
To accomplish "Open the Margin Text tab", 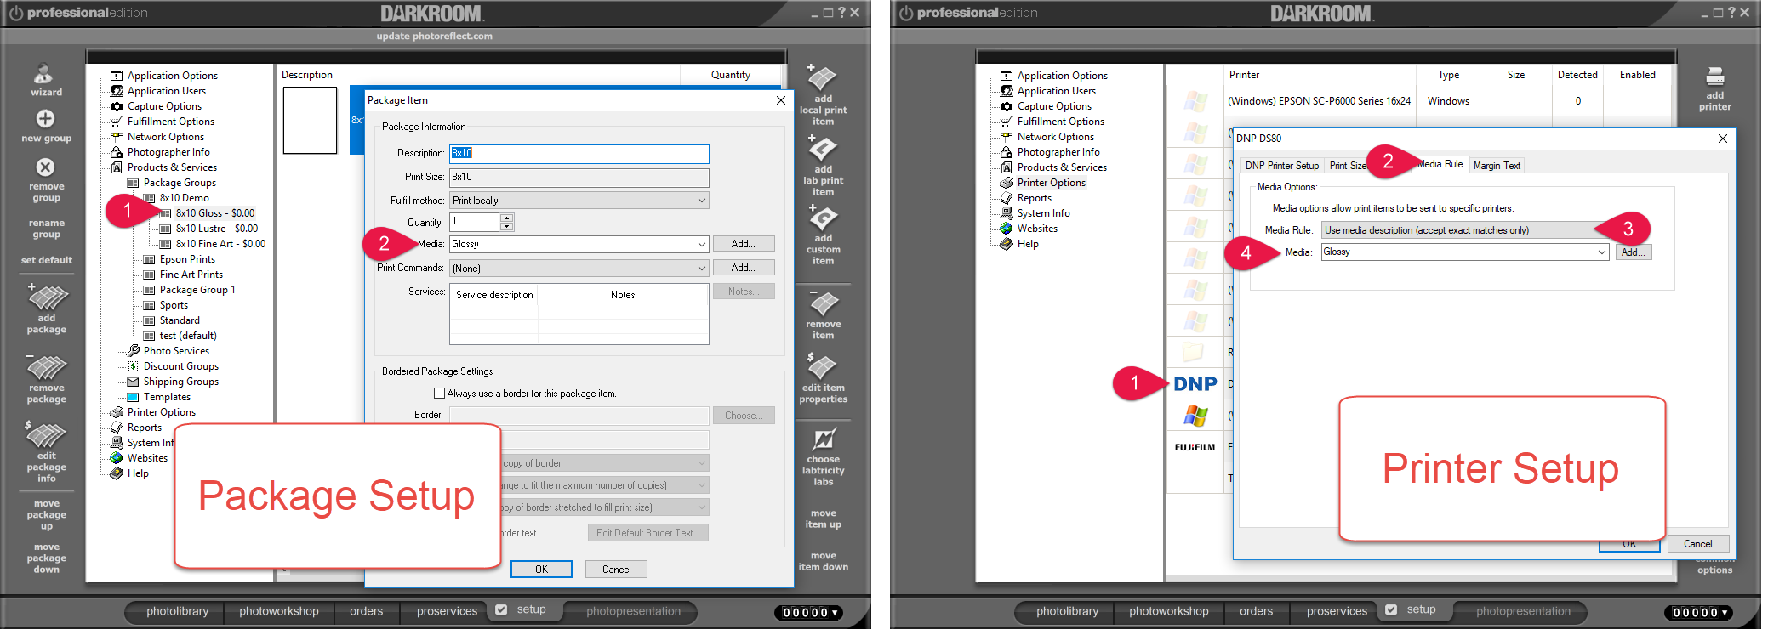I will pyautogui.click(x=1497, y=166).
